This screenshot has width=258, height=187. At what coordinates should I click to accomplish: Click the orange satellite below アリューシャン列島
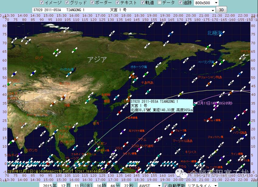[209, 84]
